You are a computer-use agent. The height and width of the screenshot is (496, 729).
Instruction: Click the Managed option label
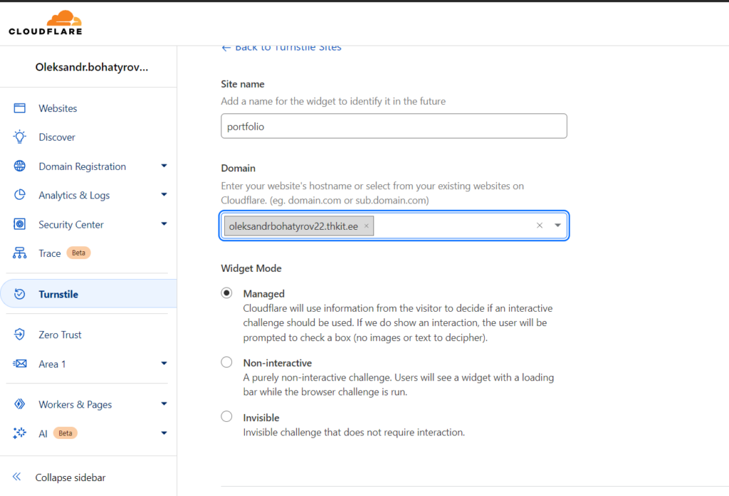tap(263, 294)
